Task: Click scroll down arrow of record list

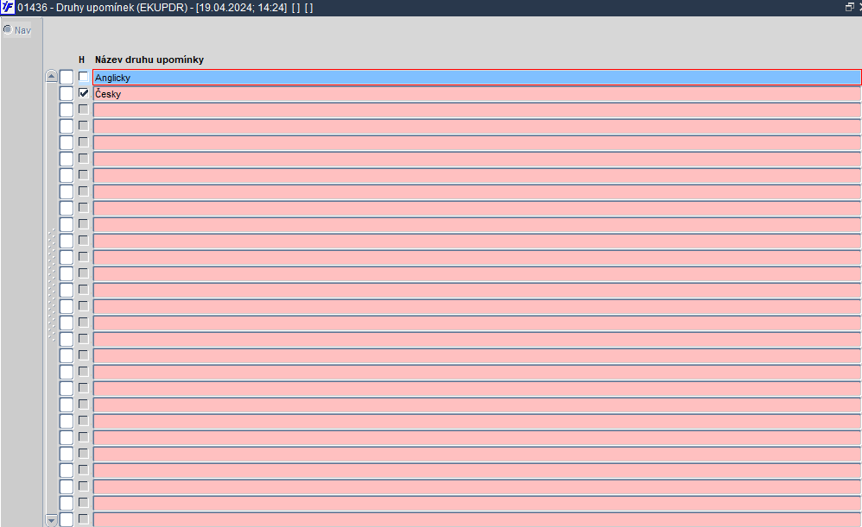Action: point(51,520)
